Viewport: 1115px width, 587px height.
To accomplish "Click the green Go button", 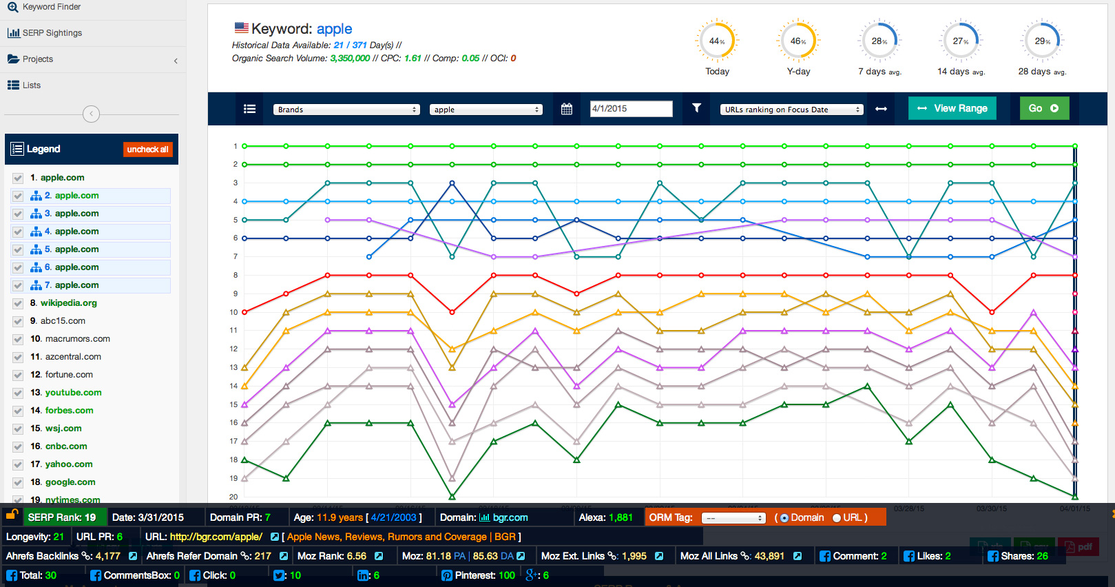I will 1044,108.
